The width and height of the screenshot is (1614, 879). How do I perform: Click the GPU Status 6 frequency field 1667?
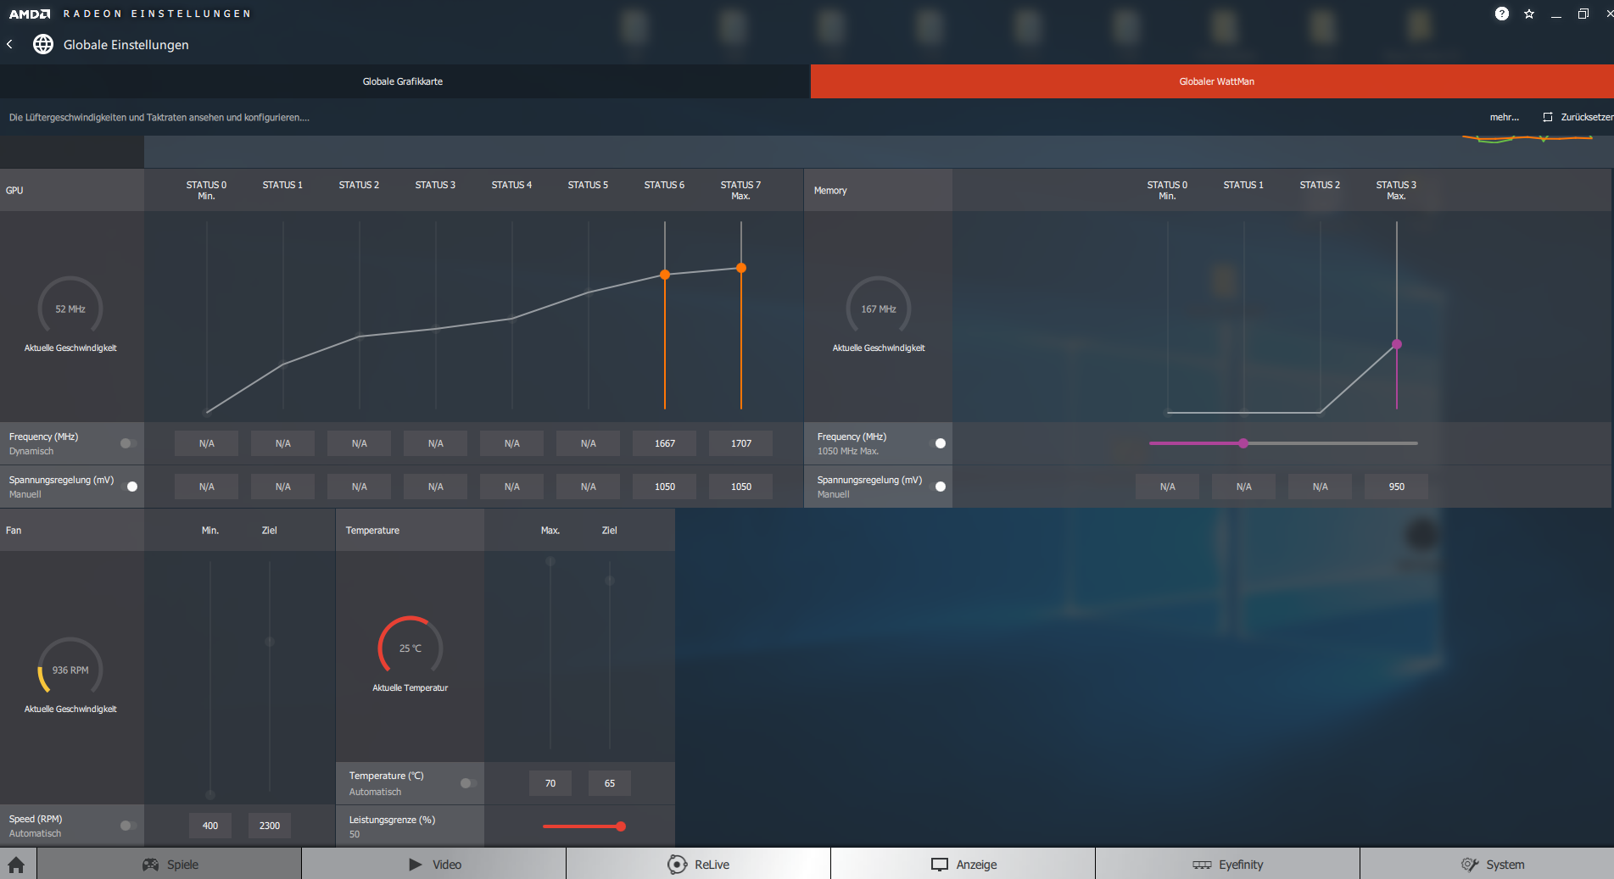(665, 443)
